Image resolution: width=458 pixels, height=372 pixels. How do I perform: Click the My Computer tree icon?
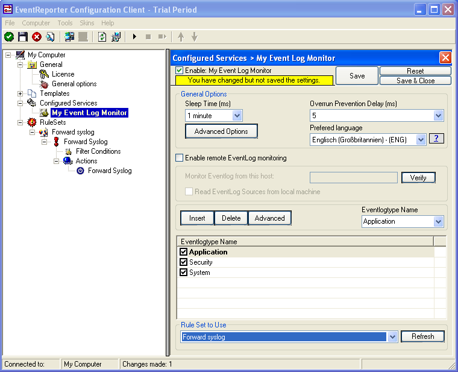click(20, 55)
